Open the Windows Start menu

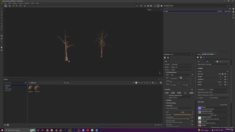[x=2, y=130]
